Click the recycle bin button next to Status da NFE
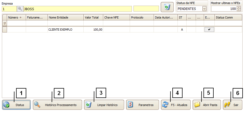This screenshot has height=113, width=245. (x=167, y=7)
